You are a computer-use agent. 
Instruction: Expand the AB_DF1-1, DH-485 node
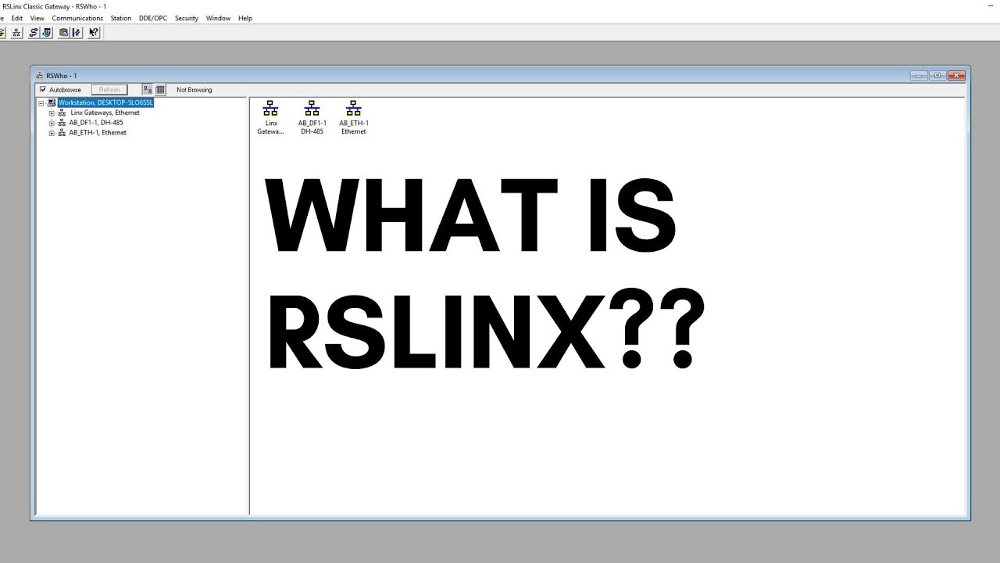coord(52,124)
